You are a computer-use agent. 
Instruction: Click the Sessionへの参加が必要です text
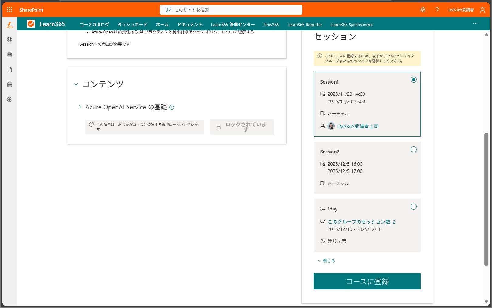(x=105, y=44)
